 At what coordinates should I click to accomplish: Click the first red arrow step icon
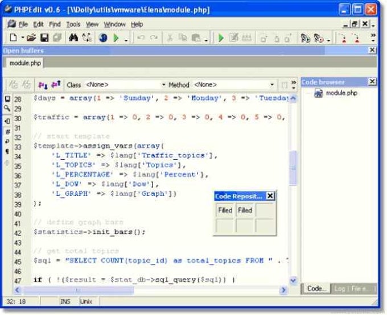tap(343, 38)
